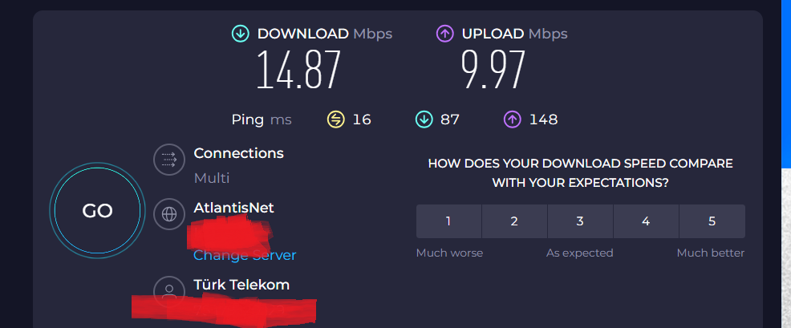Click the 9.97 upload speed result
791x328 pixels.
(x=493, y=71)
